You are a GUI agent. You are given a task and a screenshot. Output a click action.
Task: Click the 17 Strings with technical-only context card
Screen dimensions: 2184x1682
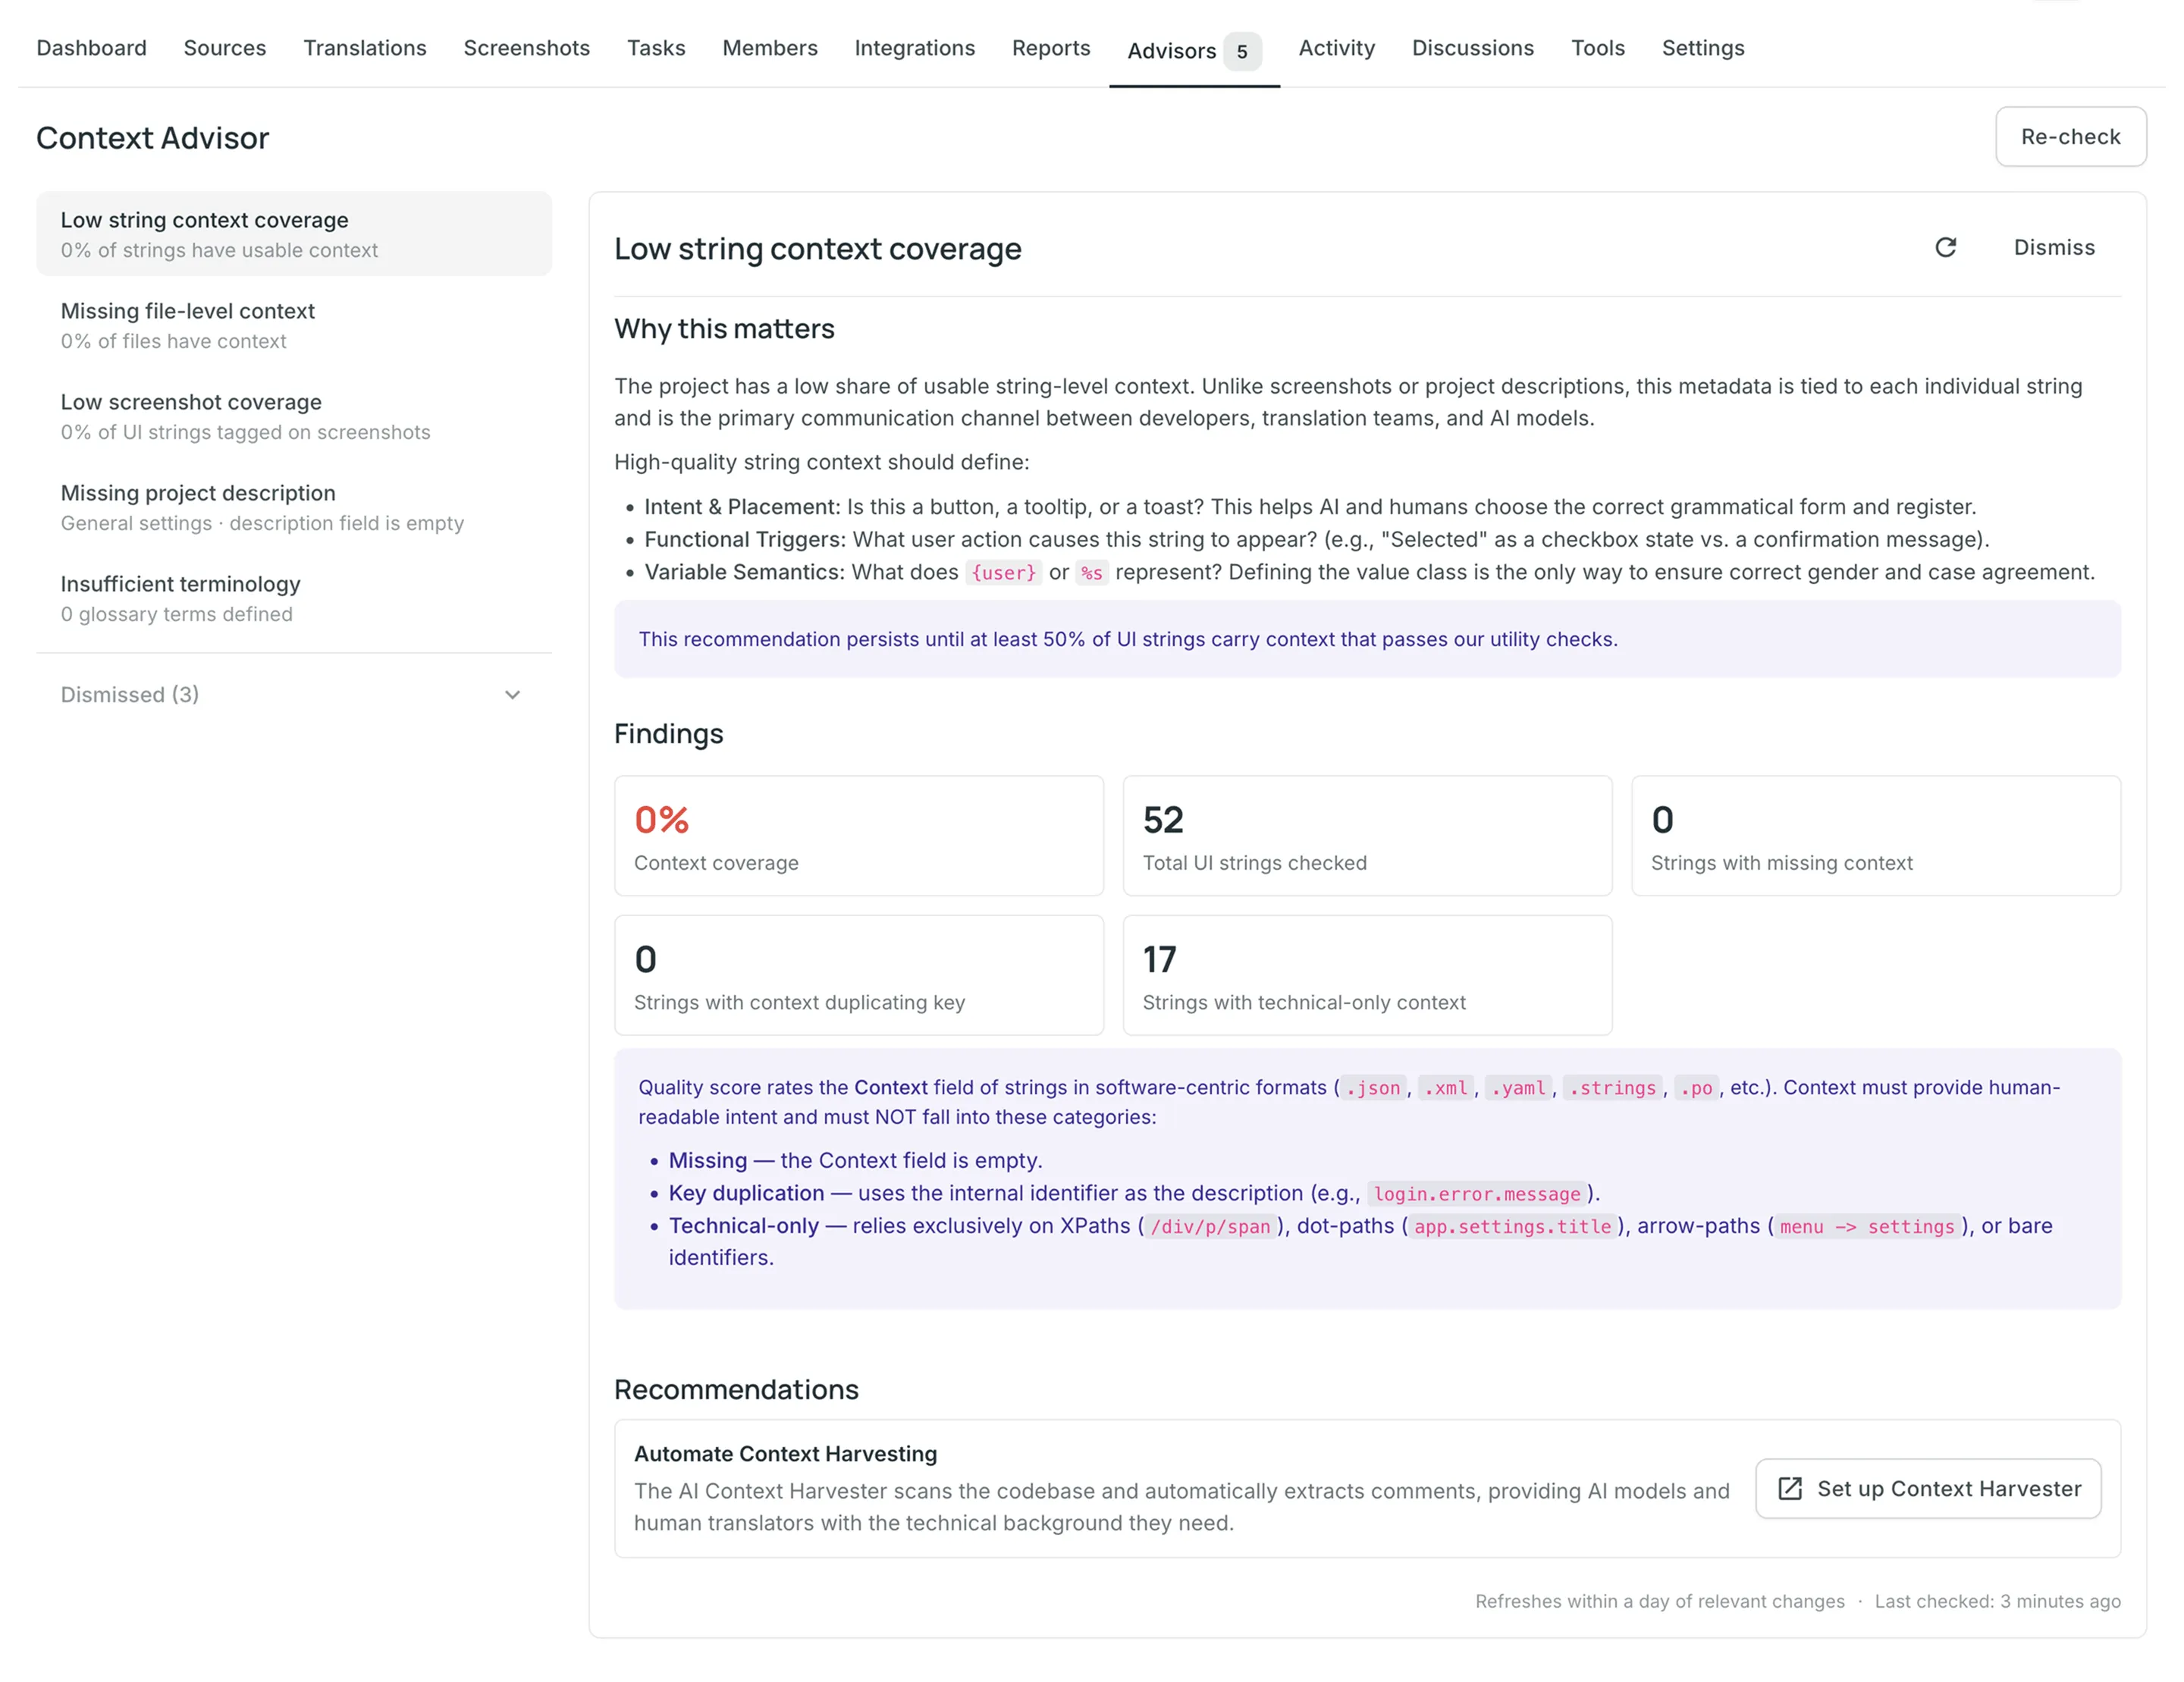click(1367, 975)
